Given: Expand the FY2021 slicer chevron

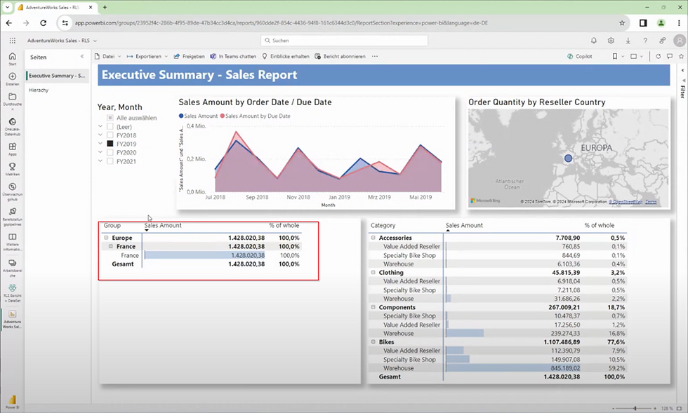Looking at the screenshot, I should point(100,161).
